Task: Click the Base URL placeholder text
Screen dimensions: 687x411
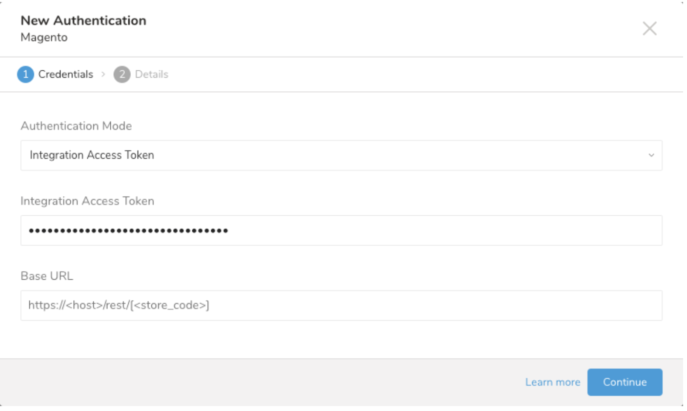Action: point(119,306)
